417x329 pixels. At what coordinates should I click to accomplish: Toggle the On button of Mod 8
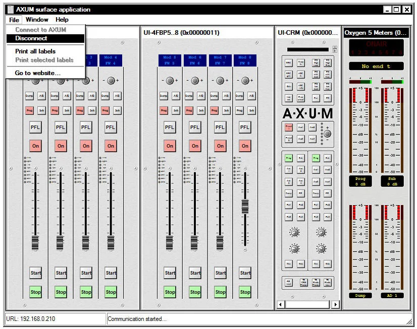[x=245, y=146]
